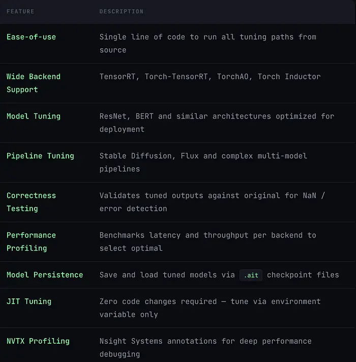Click the 'Stable Diffusion, Flux' description
Viewport: 356px width, 362px height.
pos(203,162)
